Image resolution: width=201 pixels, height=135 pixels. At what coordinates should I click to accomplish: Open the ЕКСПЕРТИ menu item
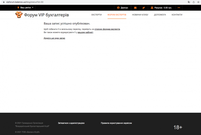(x=96, y=15)
